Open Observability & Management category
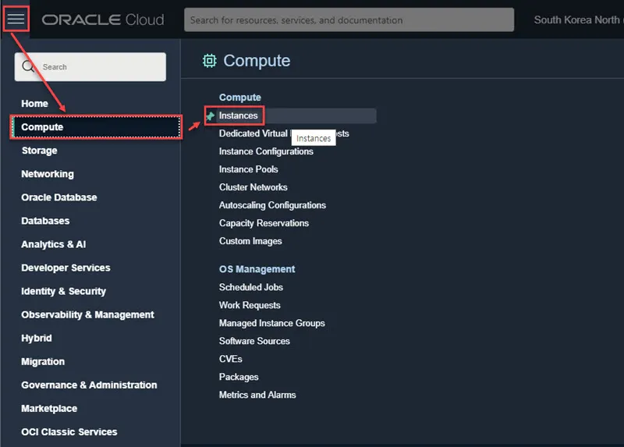 87,315
